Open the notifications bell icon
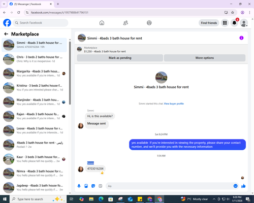254x203 pixels. click(234, 23)
